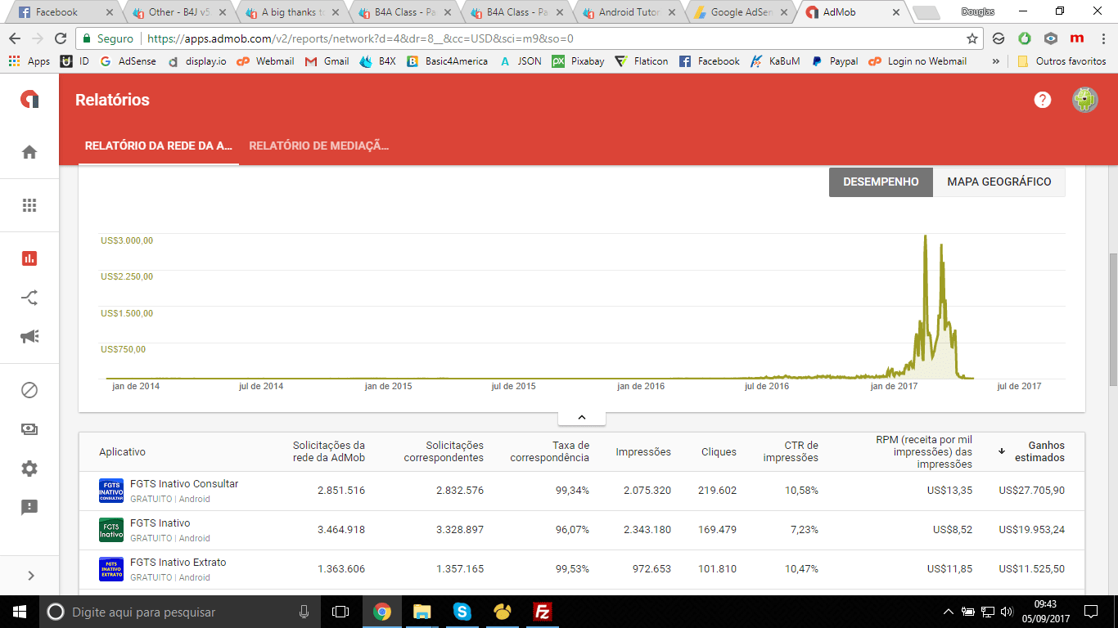Click the page vertical scrollbar thumb

[1112, 319]
